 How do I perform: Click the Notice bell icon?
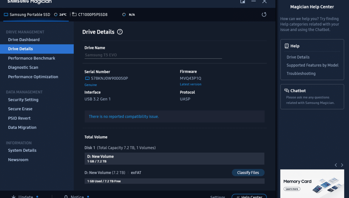pyautogui.click(x=66, y=197)
